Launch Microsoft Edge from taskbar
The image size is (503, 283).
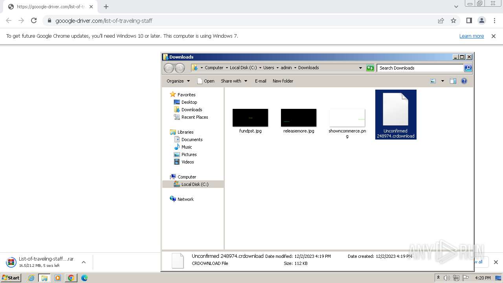pos(84,278)
